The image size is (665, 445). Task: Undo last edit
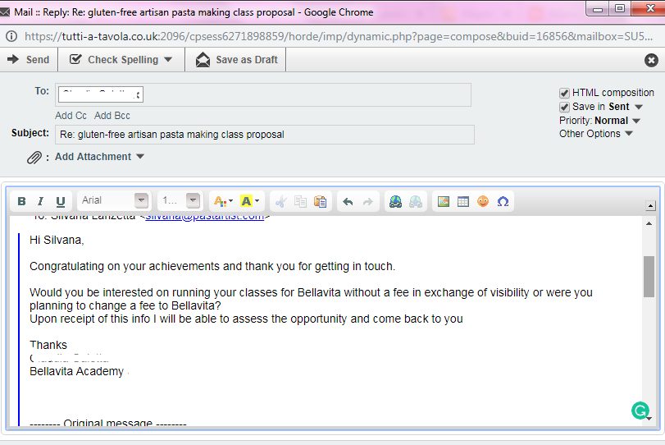348,201
